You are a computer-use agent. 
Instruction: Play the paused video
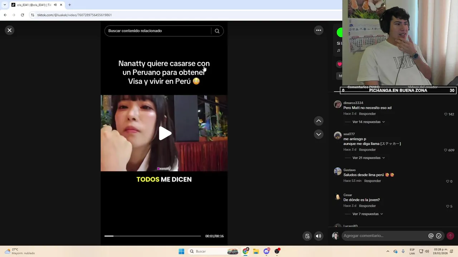tap(165, 133)
